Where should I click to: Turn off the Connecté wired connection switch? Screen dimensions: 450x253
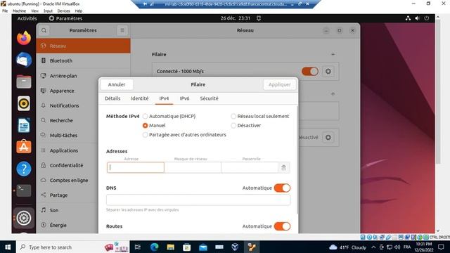[310, 71]
